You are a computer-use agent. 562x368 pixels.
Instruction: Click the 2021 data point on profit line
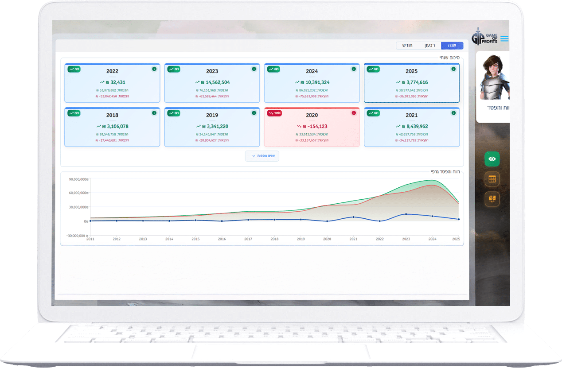point(353,217)
